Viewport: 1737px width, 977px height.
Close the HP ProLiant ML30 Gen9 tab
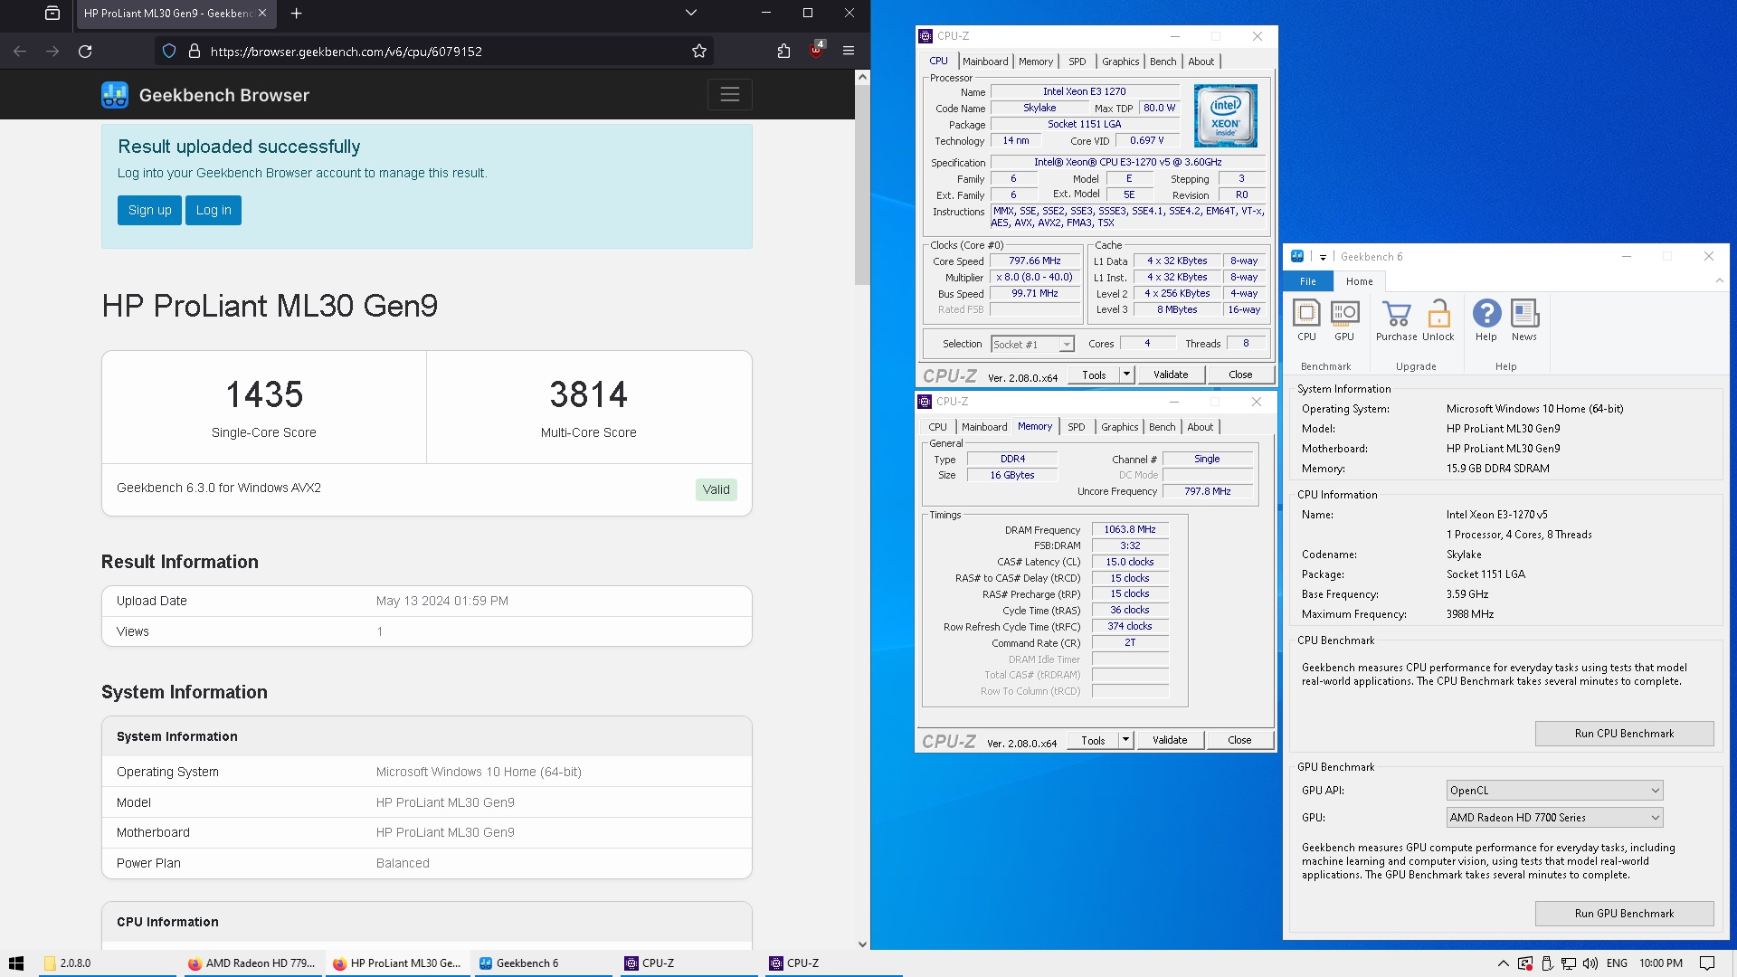click(262, 13)
